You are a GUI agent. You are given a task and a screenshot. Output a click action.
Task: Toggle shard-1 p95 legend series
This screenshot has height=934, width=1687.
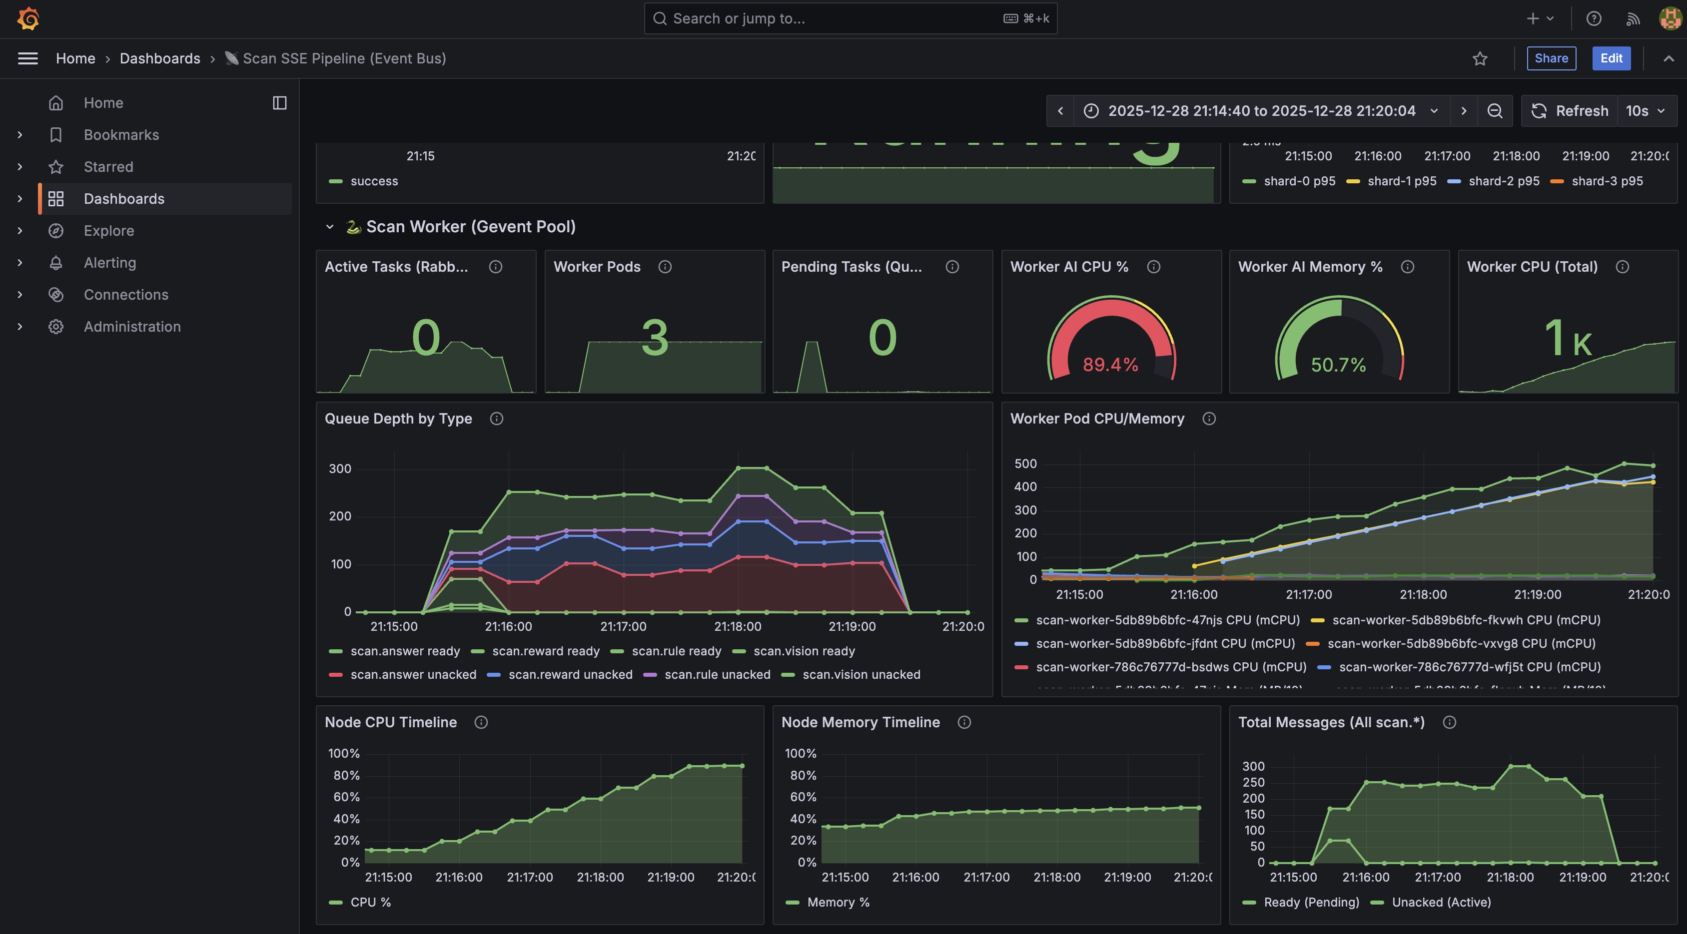click(x=1402, y=181)
